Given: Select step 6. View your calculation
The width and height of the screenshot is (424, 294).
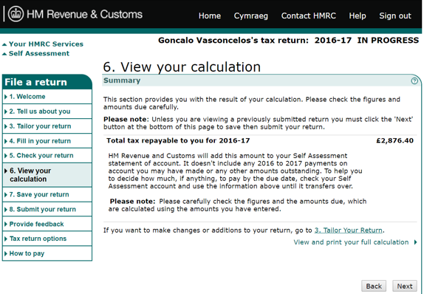Looking at the screenshot, I should click(x=47, y=175).
